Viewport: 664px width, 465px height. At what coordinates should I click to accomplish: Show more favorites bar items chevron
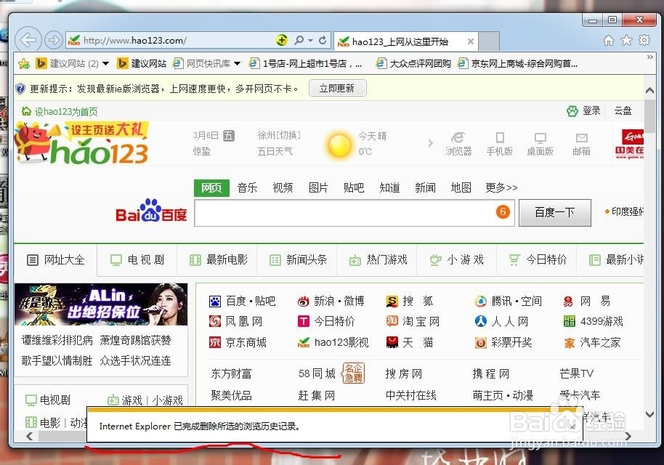coord(649,57)
